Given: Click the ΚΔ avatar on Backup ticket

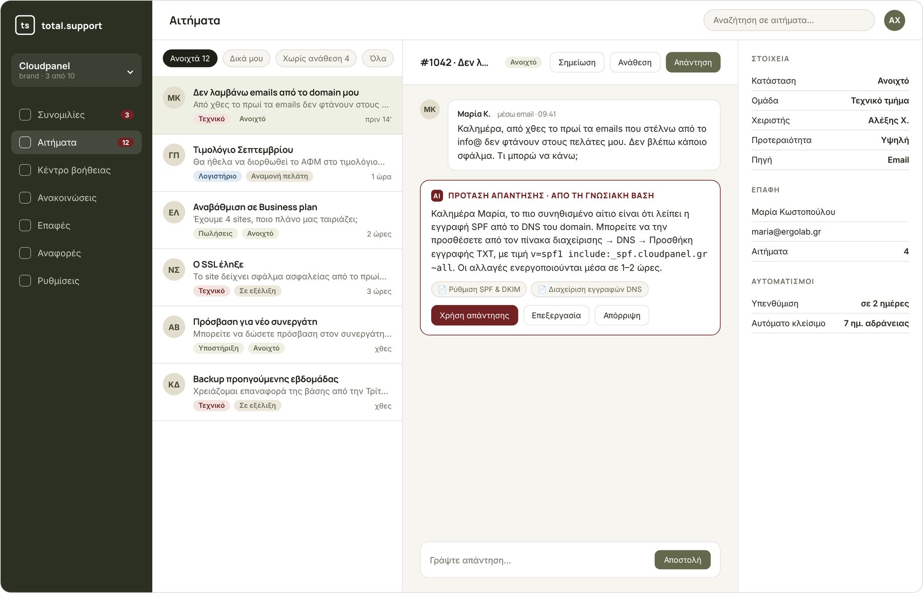Looking at the screenshot, I should [x=174, y=385].
